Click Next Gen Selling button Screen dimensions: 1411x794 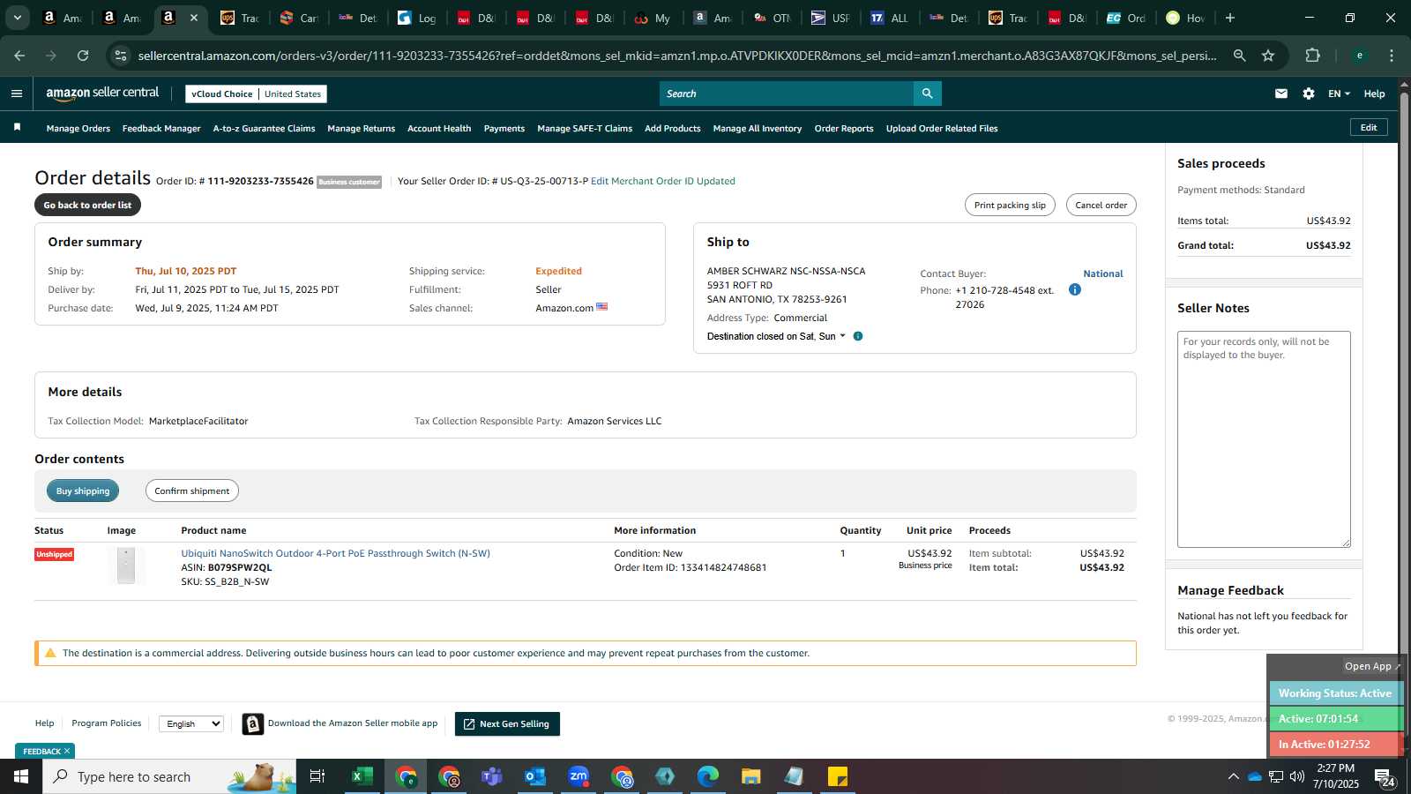(507, 723)
